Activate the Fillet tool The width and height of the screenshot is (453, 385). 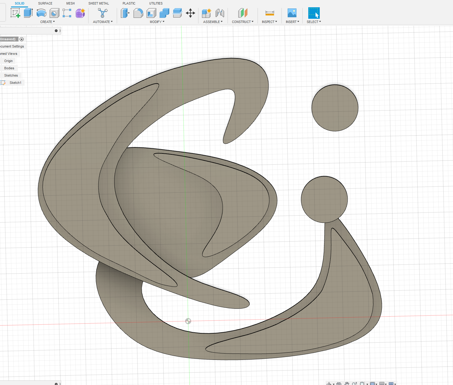[138, 13]
